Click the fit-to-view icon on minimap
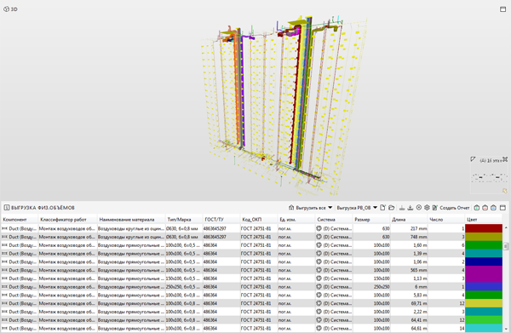The image size is (511, 333). click(505, 159)
